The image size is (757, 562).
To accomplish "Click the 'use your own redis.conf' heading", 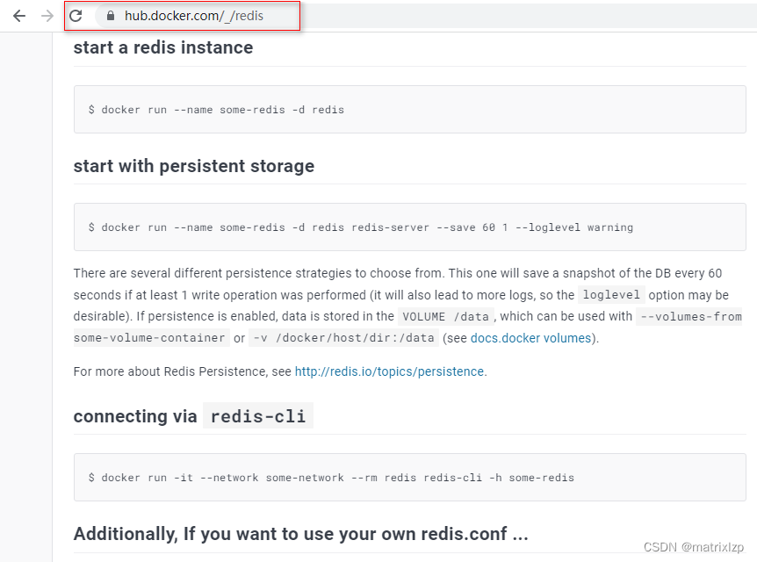I will coord(300,534).
